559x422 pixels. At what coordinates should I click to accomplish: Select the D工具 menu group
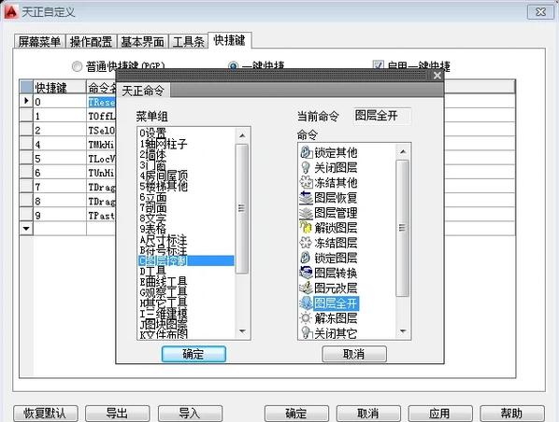(x=186, y=271)
